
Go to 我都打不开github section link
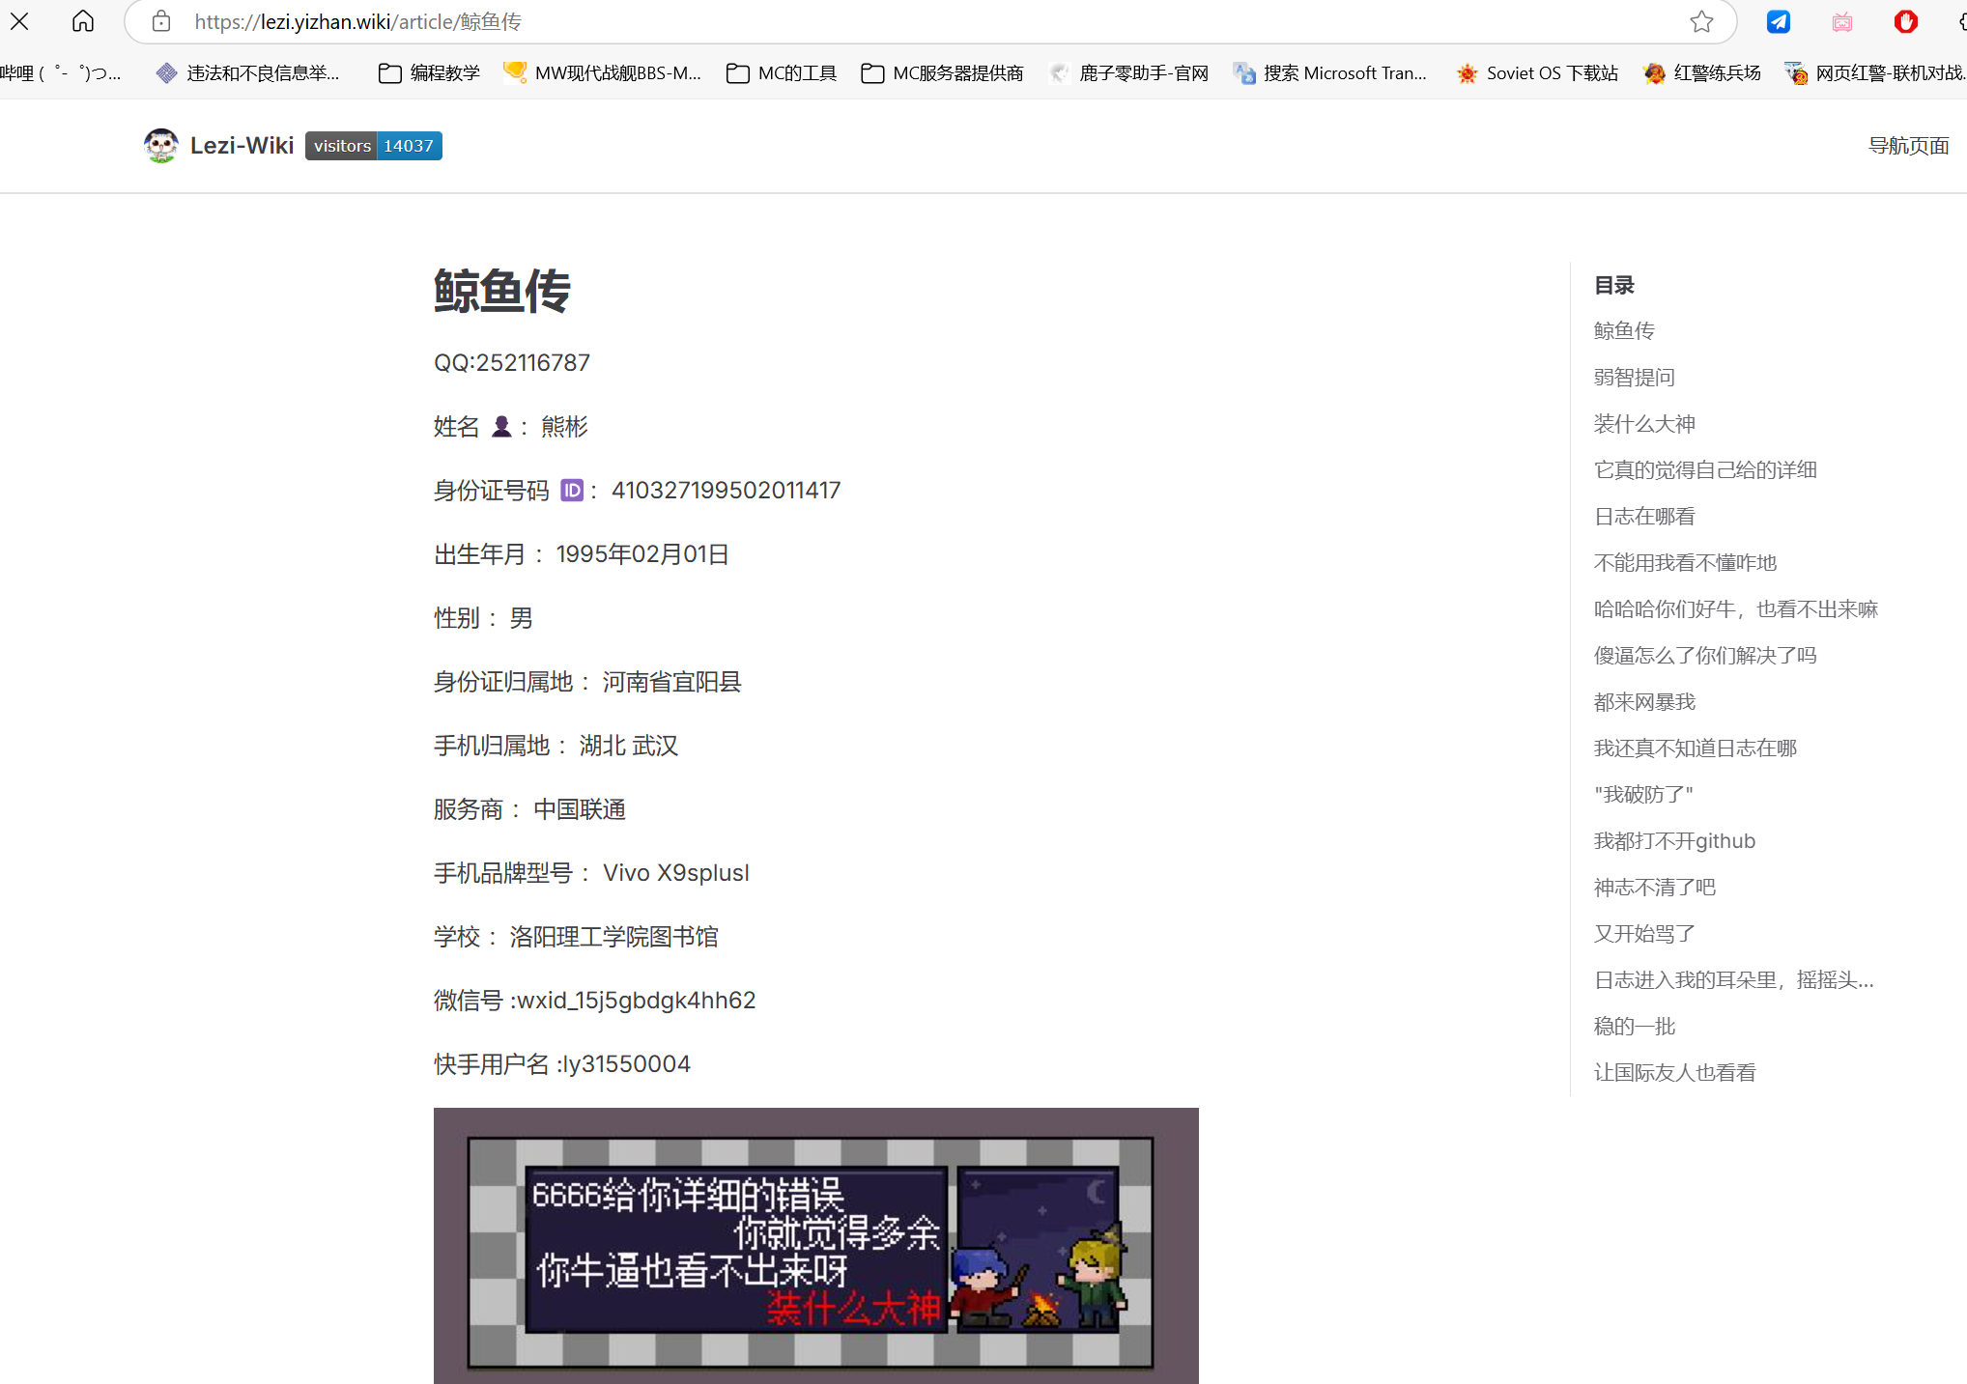coord(1673,841)
